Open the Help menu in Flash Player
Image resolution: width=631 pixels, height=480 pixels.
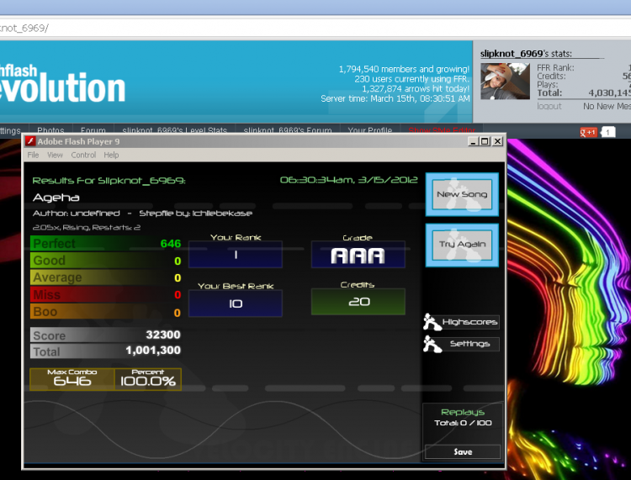111,156
